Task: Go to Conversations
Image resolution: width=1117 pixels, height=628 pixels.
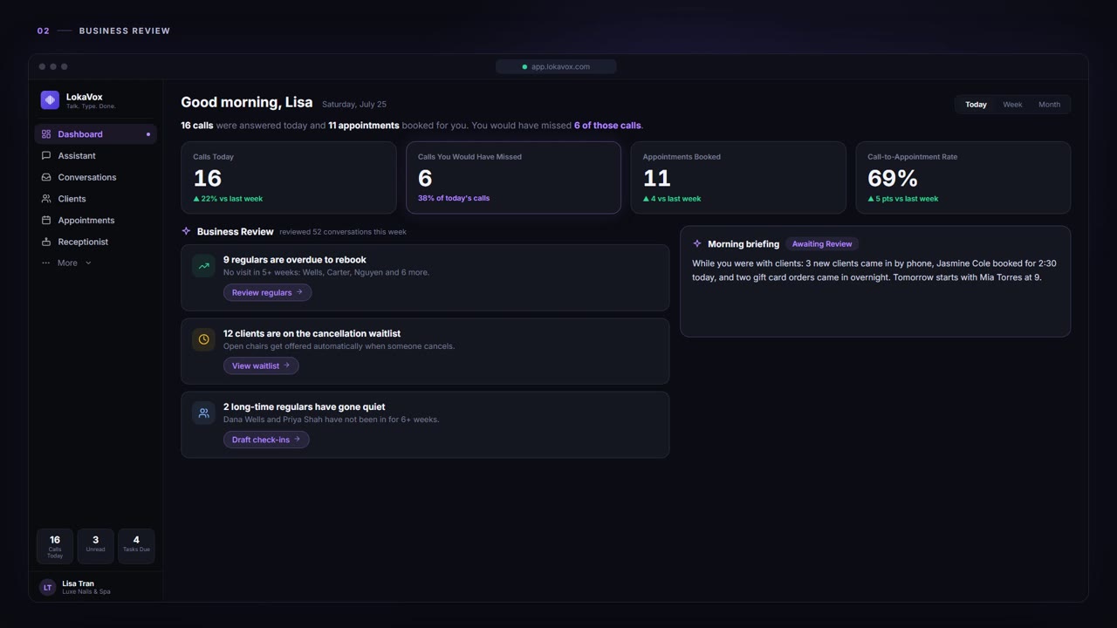Action: pyautogui.click(x=95, y=177)
